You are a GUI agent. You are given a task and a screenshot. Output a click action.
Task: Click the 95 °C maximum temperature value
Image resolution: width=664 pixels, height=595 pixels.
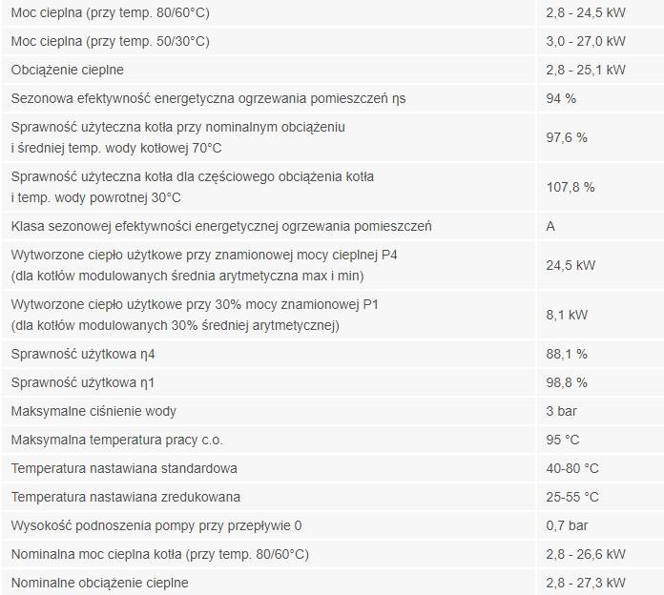[x=562, y=441]
